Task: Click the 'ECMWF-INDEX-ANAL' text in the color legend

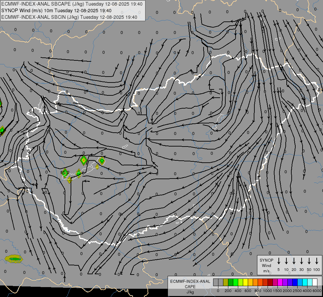Action: pyautogui.click(x=190, y=281)
